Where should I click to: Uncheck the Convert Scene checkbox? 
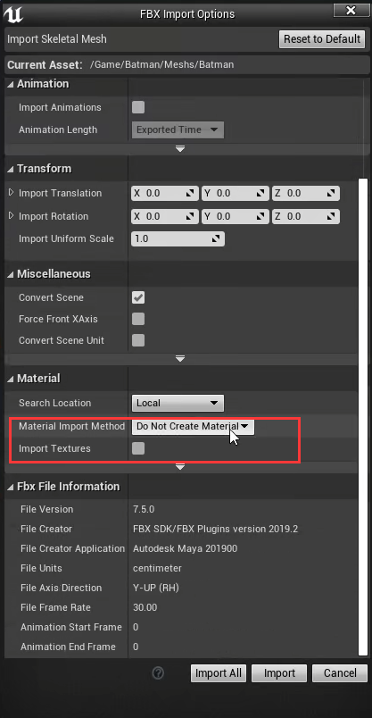coord(138,297)
